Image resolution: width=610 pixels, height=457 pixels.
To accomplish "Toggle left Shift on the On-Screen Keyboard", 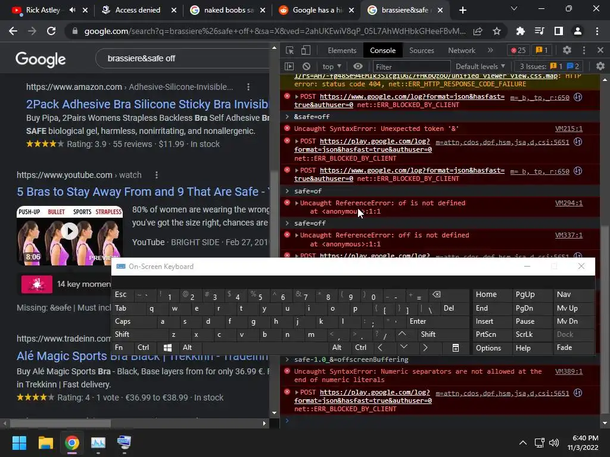I will coord(141,334).
